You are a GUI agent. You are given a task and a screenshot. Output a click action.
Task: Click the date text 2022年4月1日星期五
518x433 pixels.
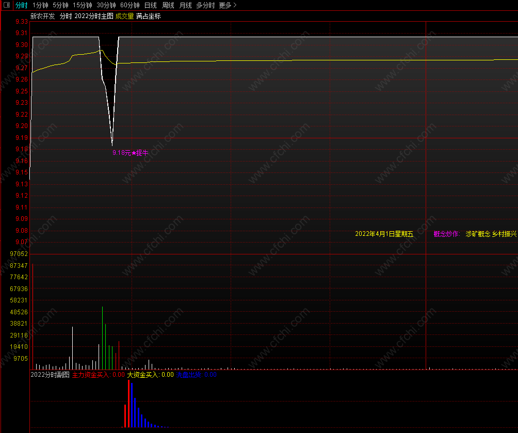pos(384,234)
